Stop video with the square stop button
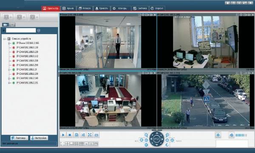255x153 pixels. coord(70,135)
